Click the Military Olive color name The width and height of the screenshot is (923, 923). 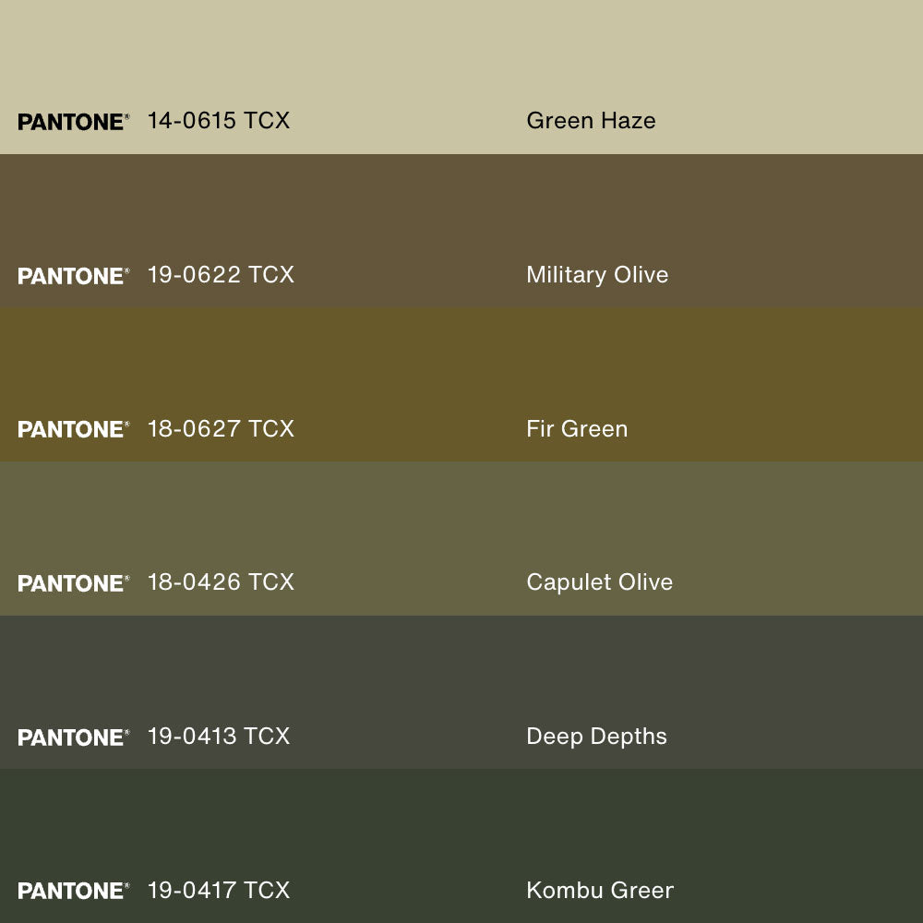pyautogui.click(x=597, y=275)
